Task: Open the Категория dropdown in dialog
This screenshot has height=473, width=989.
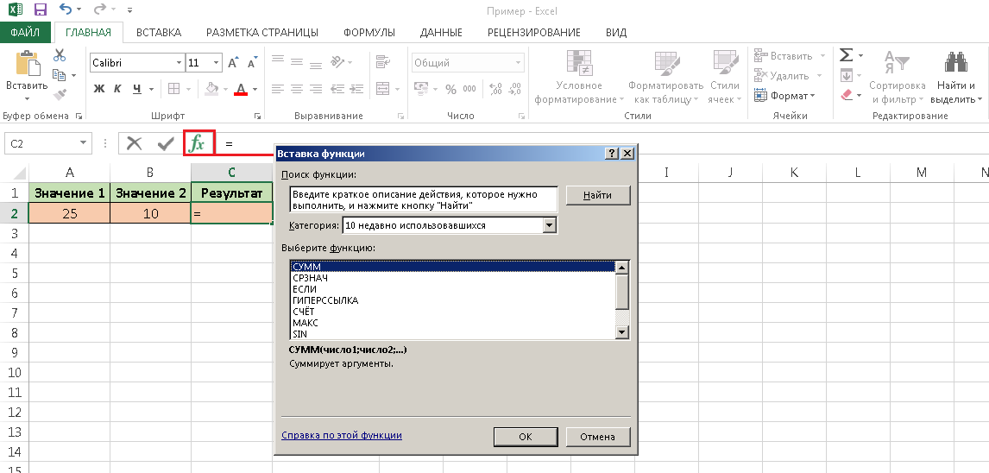Action: pos(549,225)
